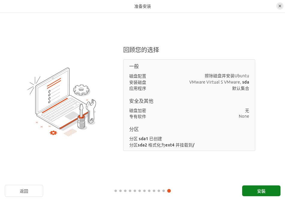Click the first grey page indicator dot
The width and height of the screenshot is (285, 201).
pyautogui.click(x=116, y=191)
